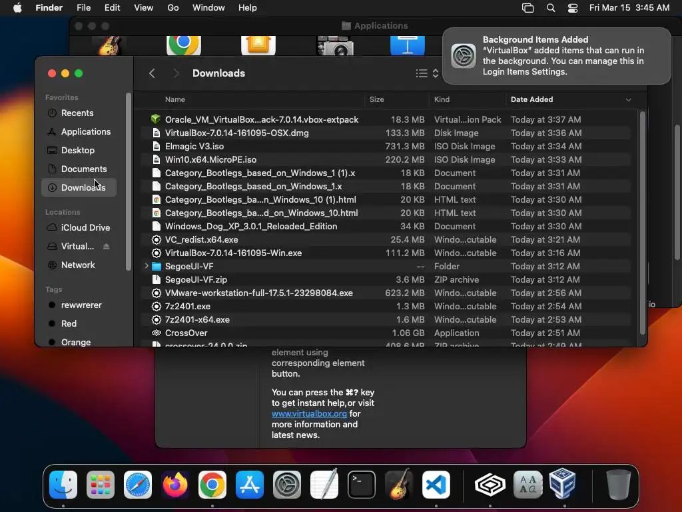Open Stage Manager menu bar icon

coord(527,8)
